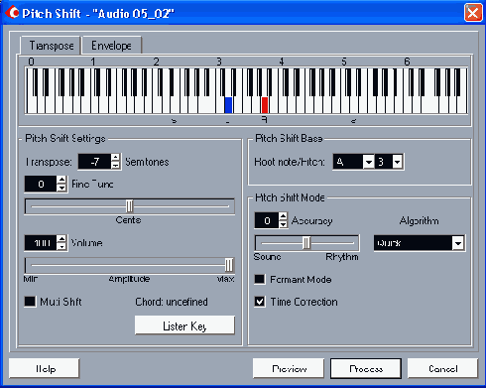Screen dimensions: 486x388
Task: Click the Cubase logo in title bar
Action: (12, 13)
